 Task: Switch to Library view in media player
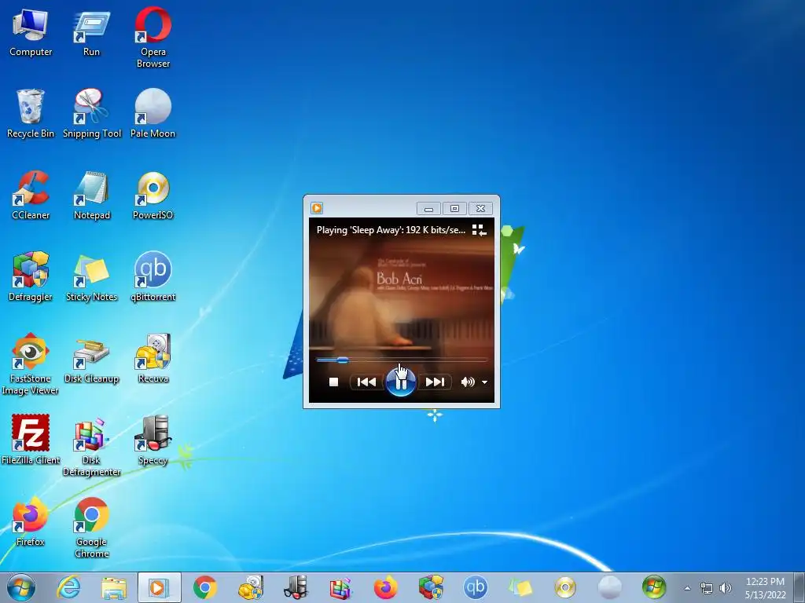point(479,230)
